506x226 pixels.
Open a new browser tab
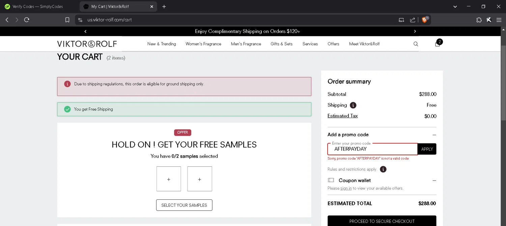pyautogui.click(x=164, y=6)
